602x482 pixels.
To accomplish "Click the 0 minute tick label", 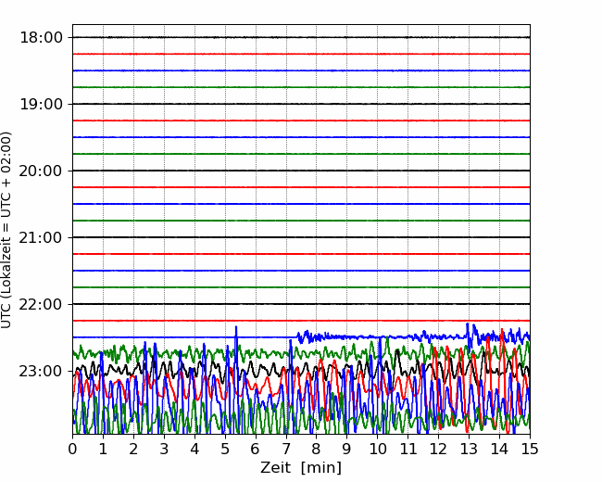I will pyautogui.click(x=72, y=449).
